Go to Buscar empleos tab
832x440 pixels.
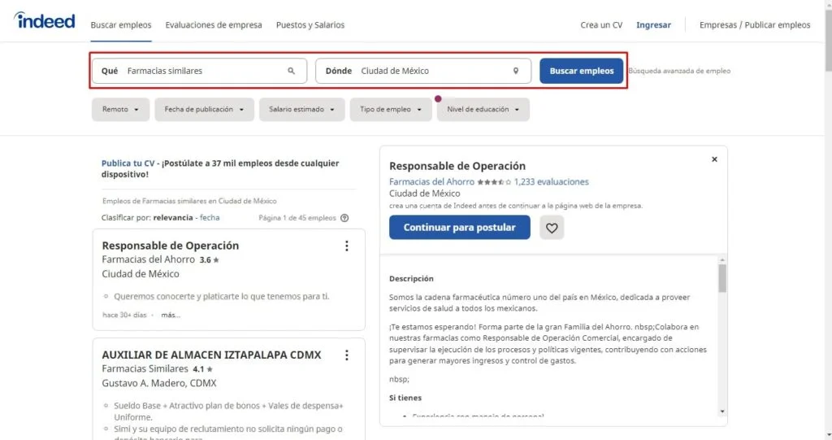pos(121,25)
